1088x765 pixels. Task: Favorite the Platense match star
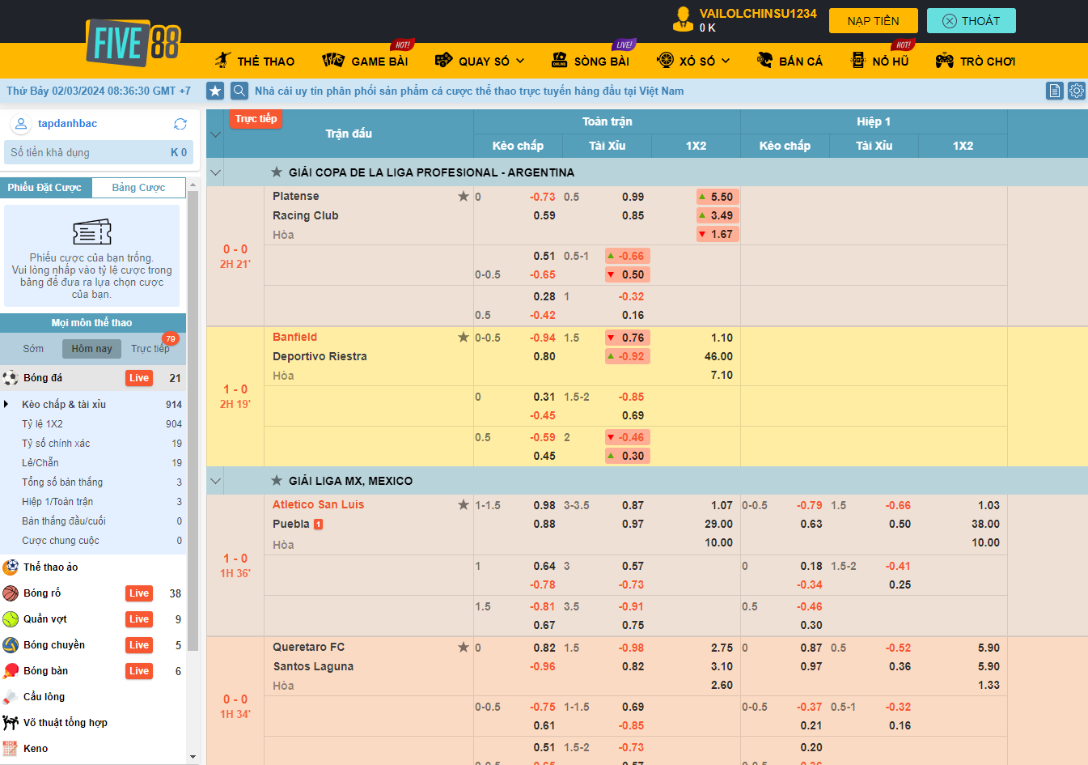464,196
